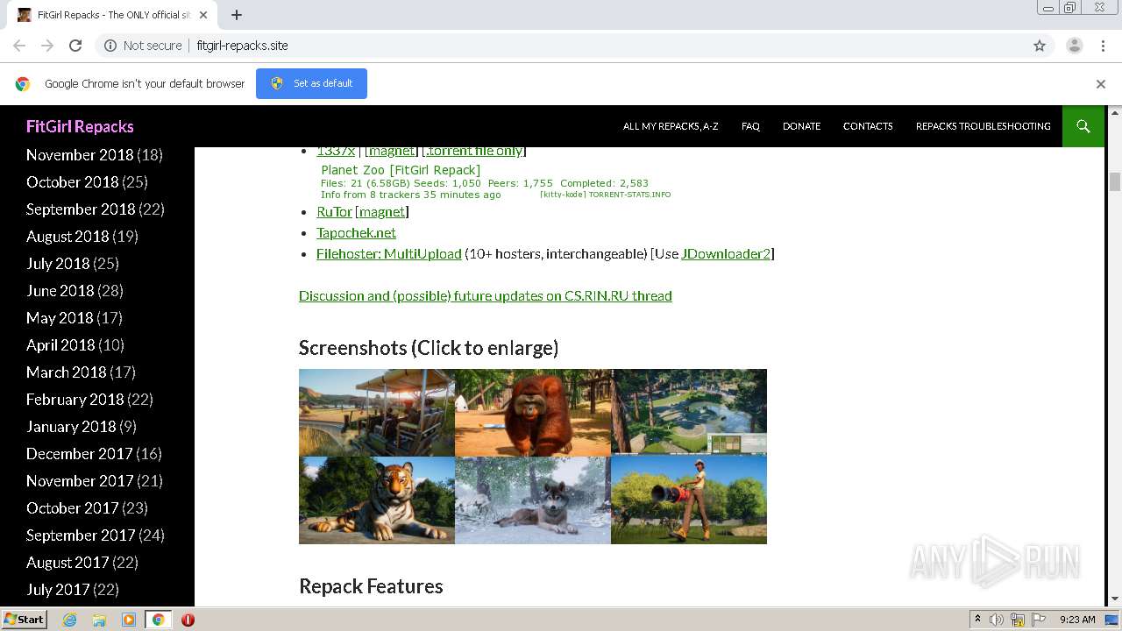Open the November 2017 archive
1122x631 pixels.
[80, 480]
